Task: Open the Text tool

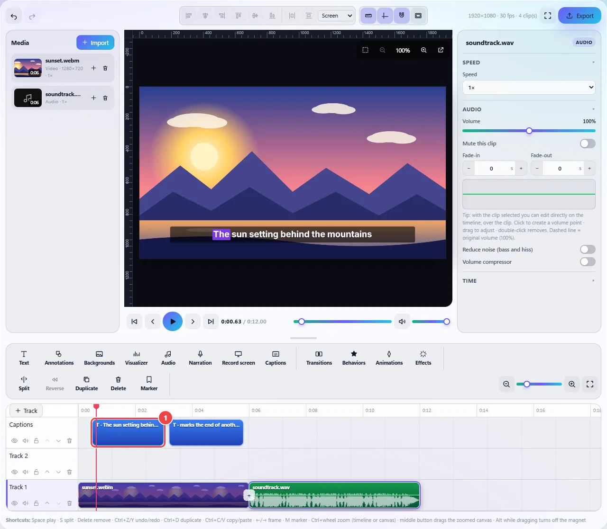Action: coord(24,358)
